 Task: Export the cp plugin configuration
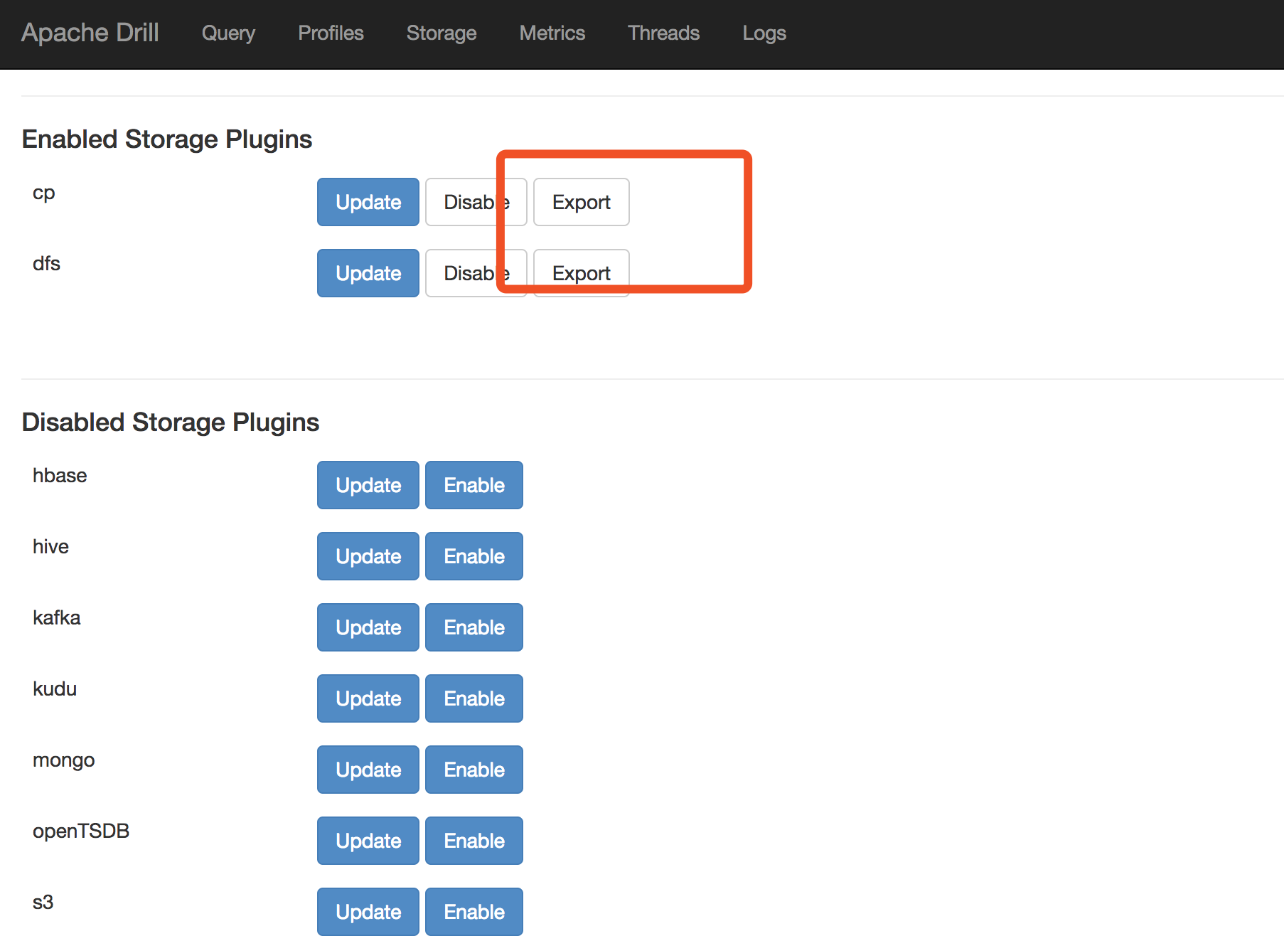pyautogui.click(x=582, y=202)
